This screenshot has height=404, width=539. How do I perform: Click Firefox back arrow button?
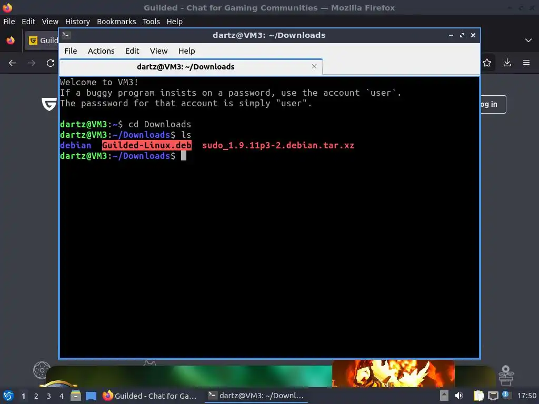coord(13,63)
